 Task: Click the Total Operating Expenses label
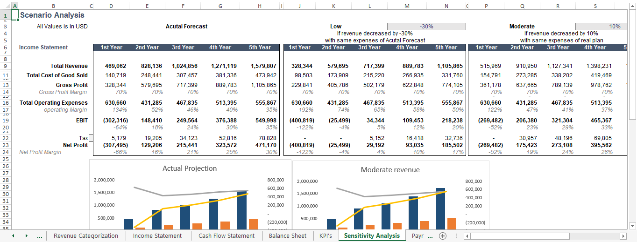pyautogui.click(x=54, y=103)
